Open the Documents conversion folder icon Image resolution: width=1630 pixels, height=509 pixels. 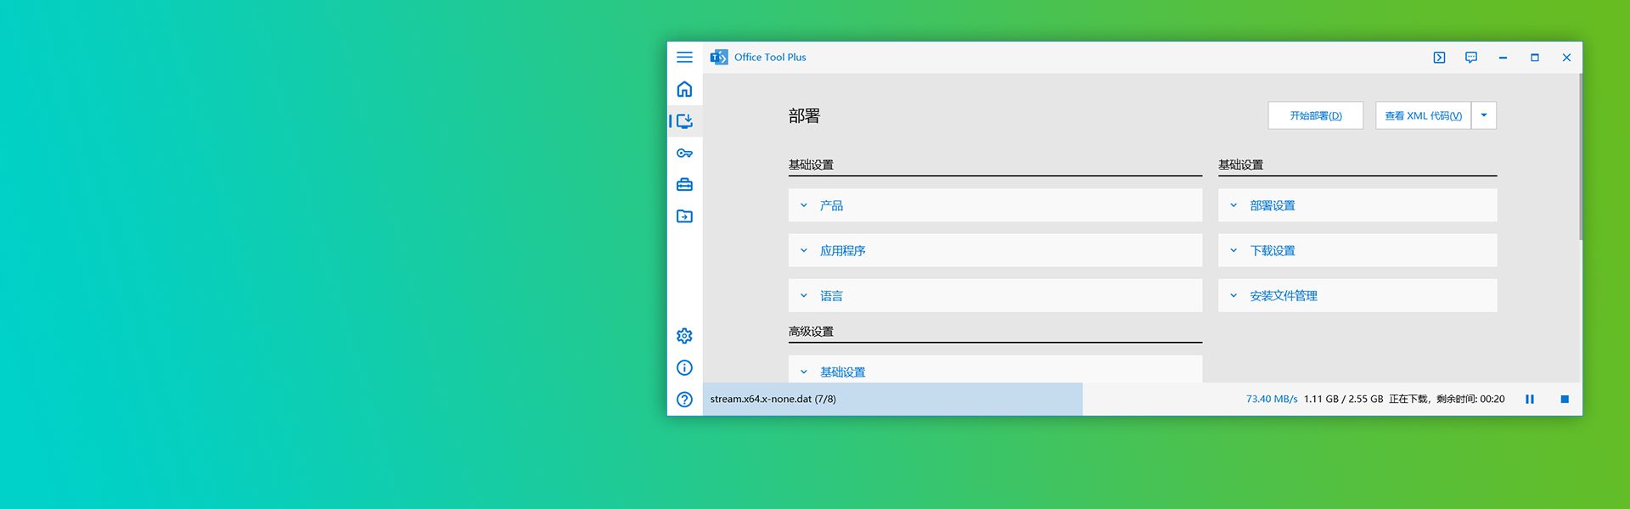[684, 216]
